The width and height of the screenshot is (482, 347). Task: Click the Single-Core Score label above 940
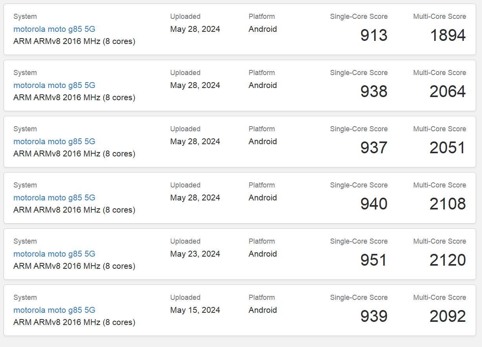point(359,185)
